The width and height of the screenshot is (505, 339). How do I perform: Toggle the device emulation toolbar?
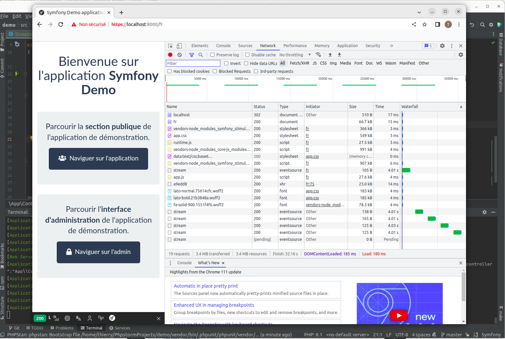pos(179,45)
